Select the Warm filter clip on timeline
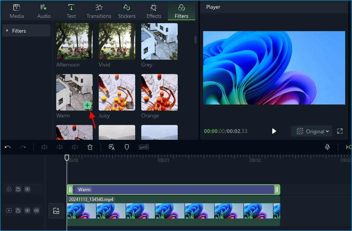 173,190
